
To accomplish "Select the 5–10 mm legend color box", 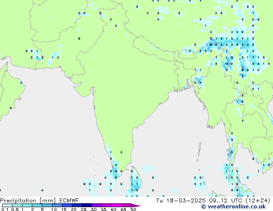I will point(47,205).
